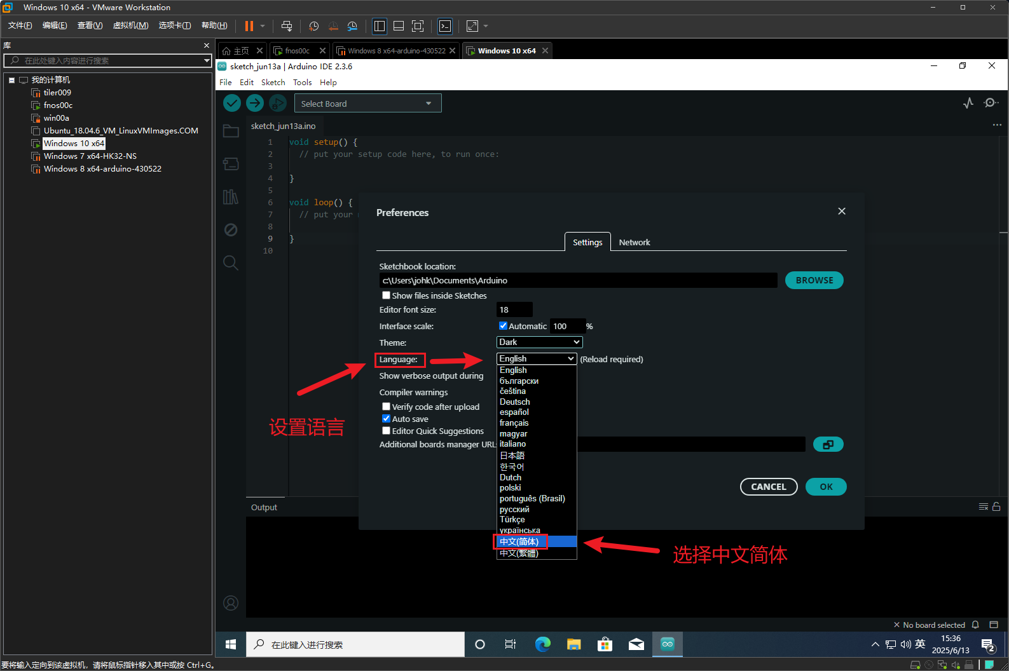This screenshot has width=1009, height=671.
Task: Toggle Automatic interface scale checkbox
Action: pyautogui.click(x=503, y=326)
